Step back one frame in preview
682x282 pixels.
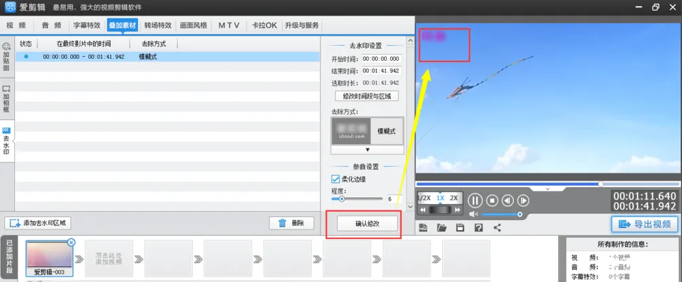point(508,200)
